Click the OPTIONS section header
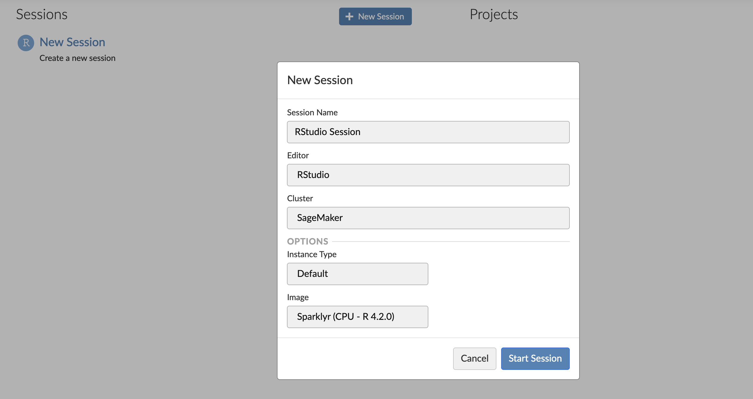The width and height of the screenshot is (753, 399). click(x=308, y=241)
